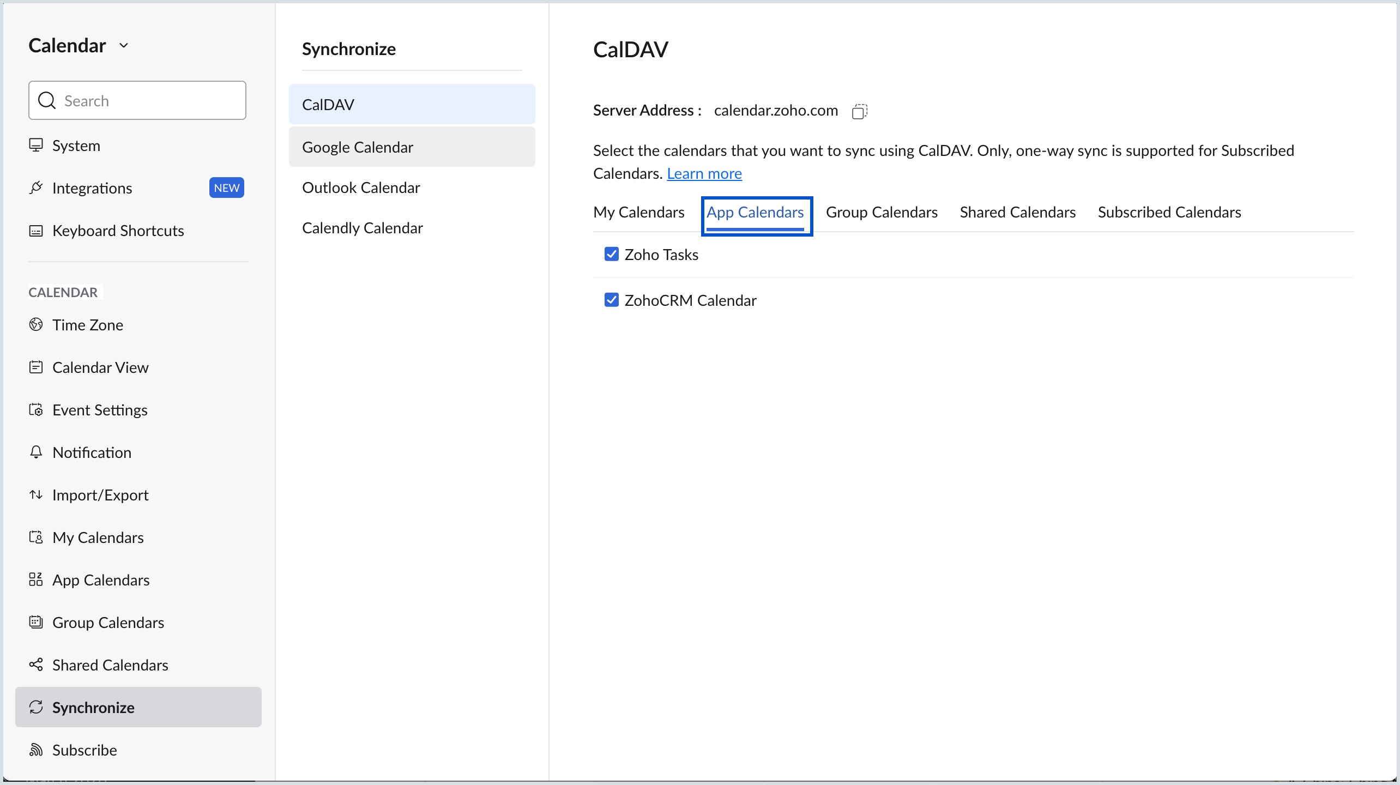Switch to the My Calendars tab
Screen dimensions: 1400x785
[x=638, y=212]
